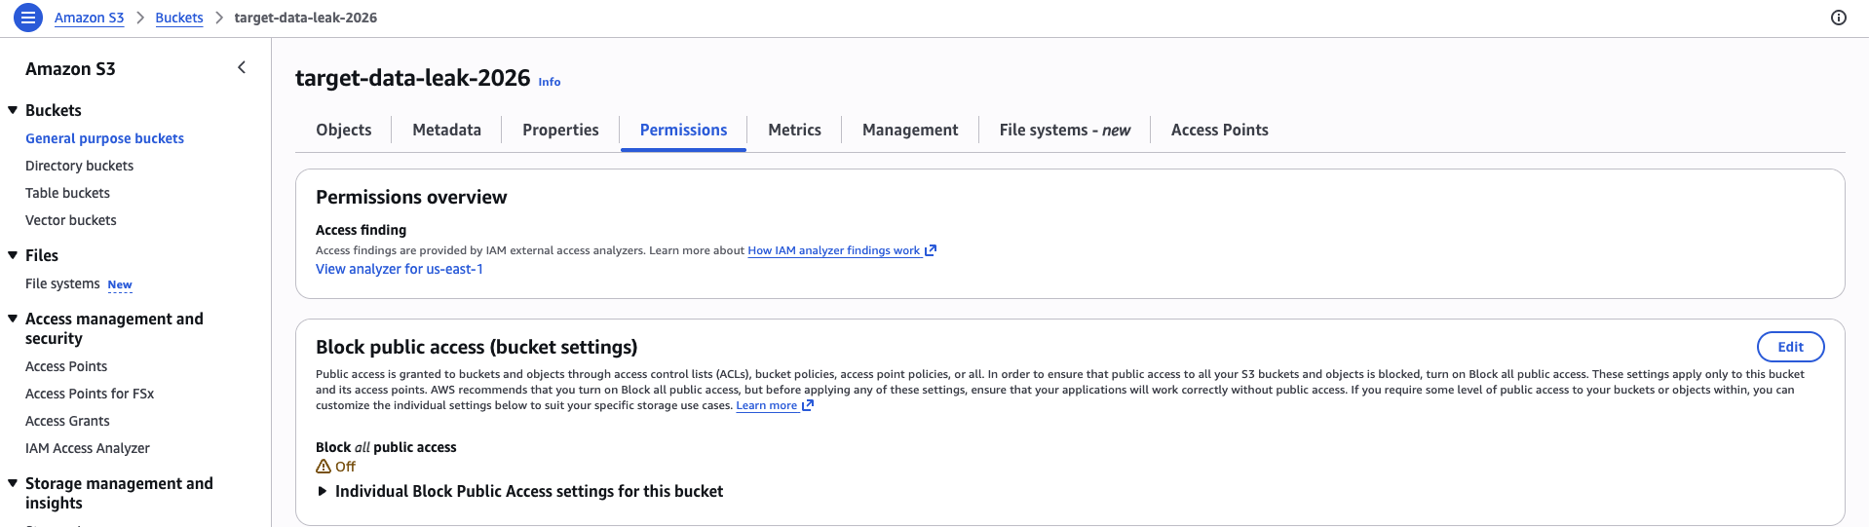The height and width of the screenshot is (527, 1869).
Task: Click the external link icon after 'Learn more'
Action: 807,405
